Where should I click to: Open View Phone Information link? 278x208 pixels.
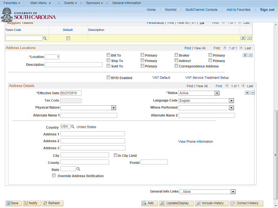[x=195, y=141]
